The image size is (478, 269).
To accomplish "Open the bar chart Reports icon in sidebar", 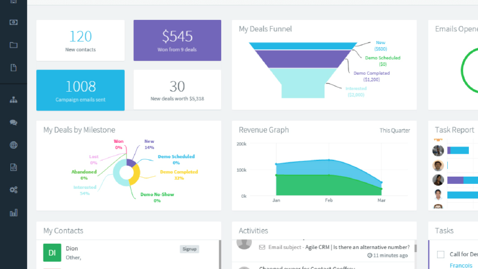I will click(13, 212).
